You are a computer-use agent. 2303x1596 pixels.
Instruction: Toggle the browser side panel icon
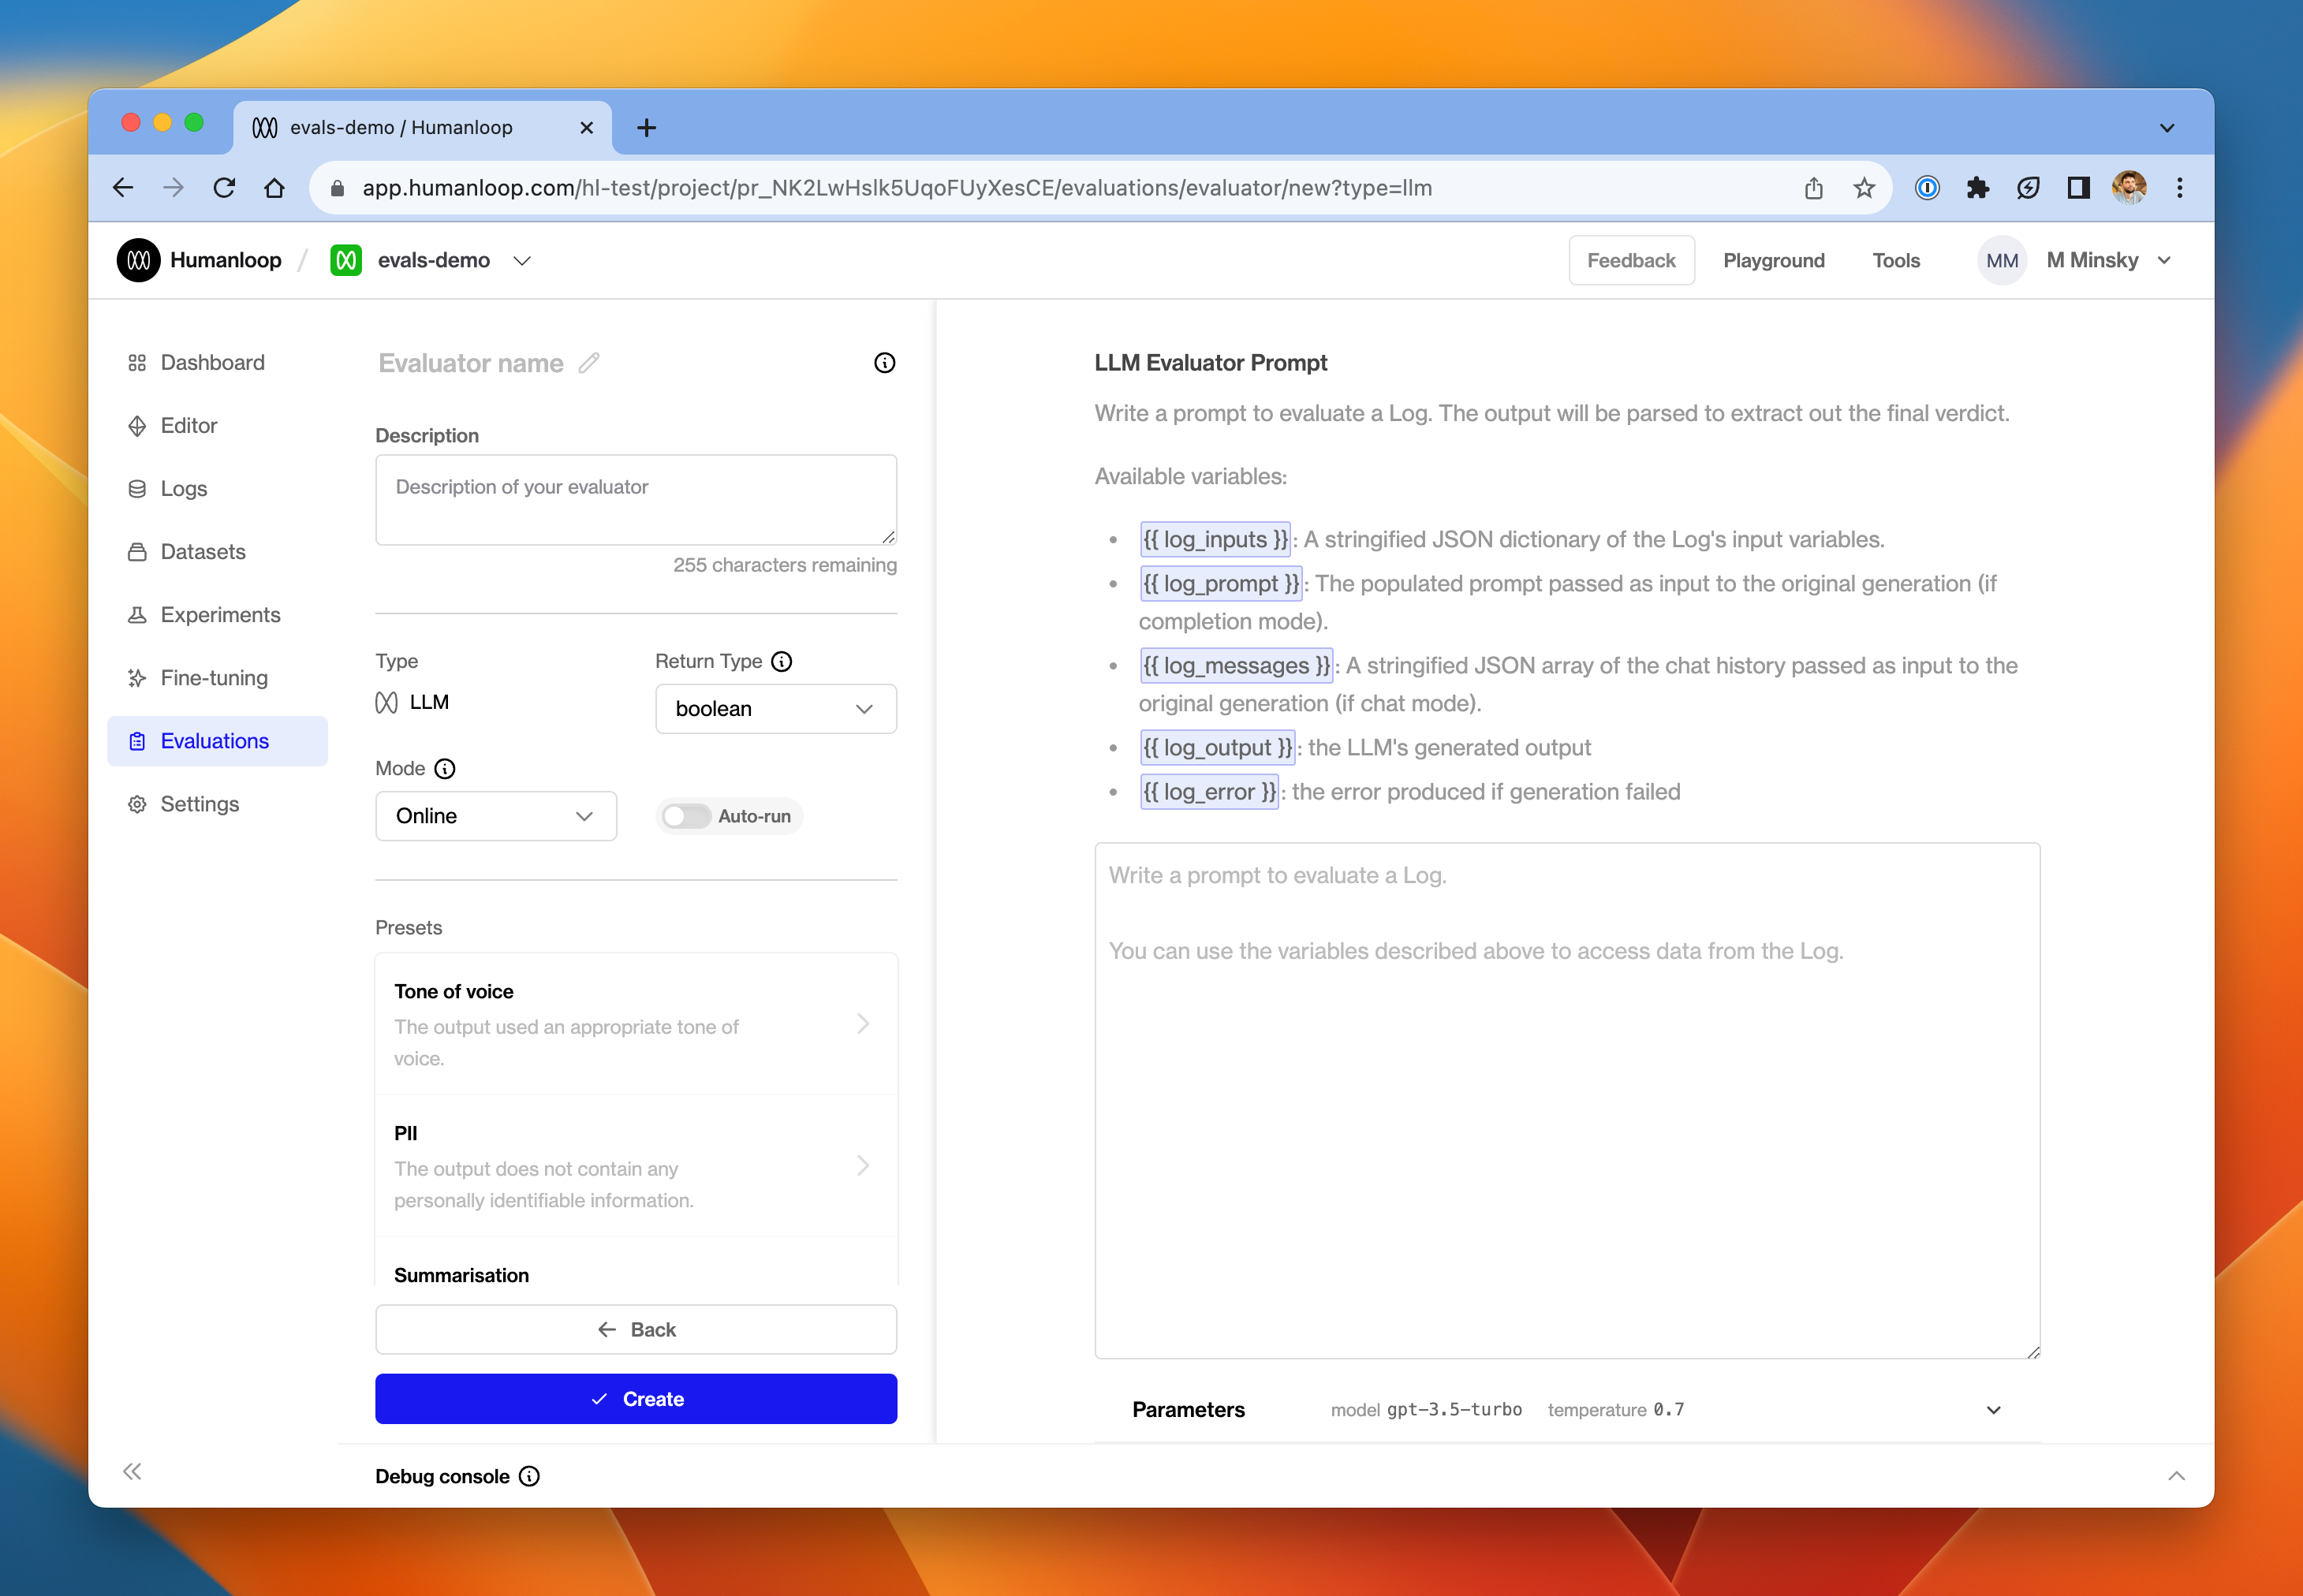[2078, 188]
